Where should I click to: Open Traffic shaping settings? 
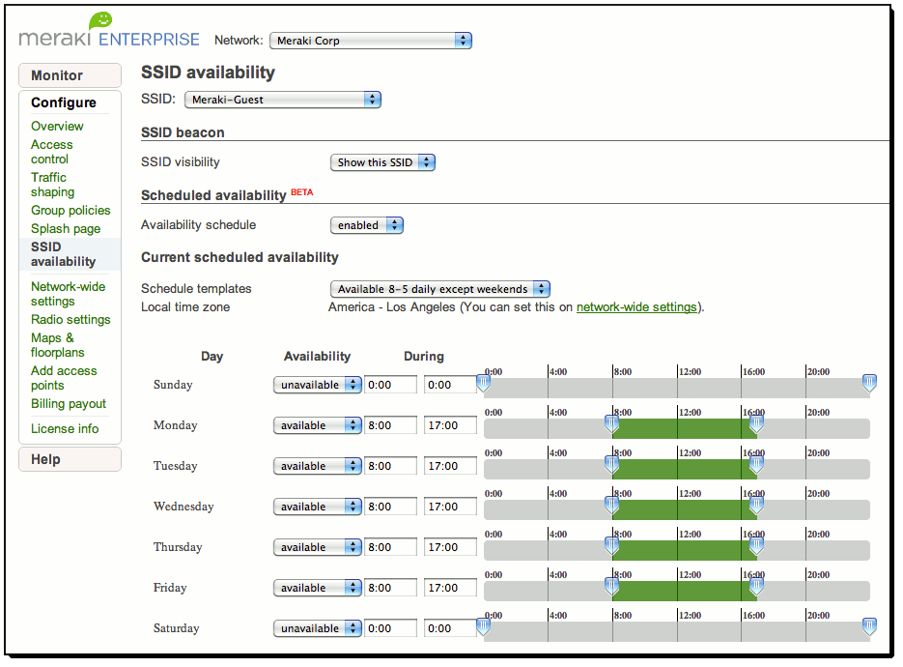click(x=52, y=185)
